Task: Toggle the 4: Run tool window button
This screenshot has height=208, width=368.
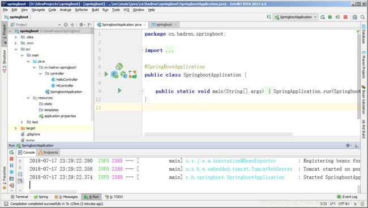Action: (92, 197)
